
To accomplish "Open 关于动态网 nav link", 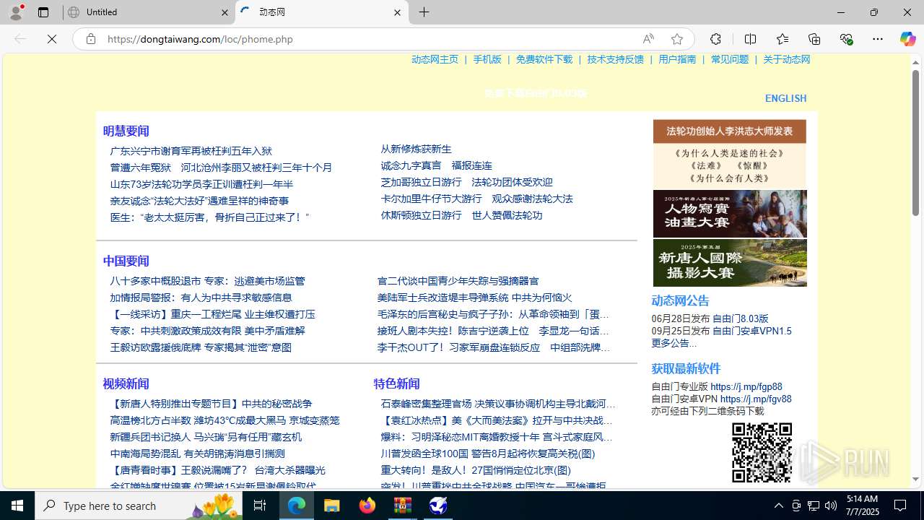I will tap(787, 59).
